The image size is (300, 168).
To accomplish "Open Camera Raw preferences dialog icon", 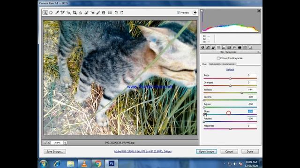I will (x=110, y=13).
